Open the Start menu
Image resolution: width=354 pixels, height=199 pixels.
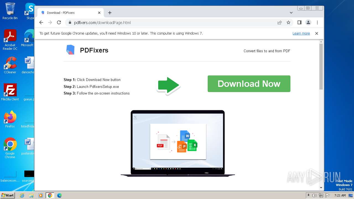click(x=7, y=195)
